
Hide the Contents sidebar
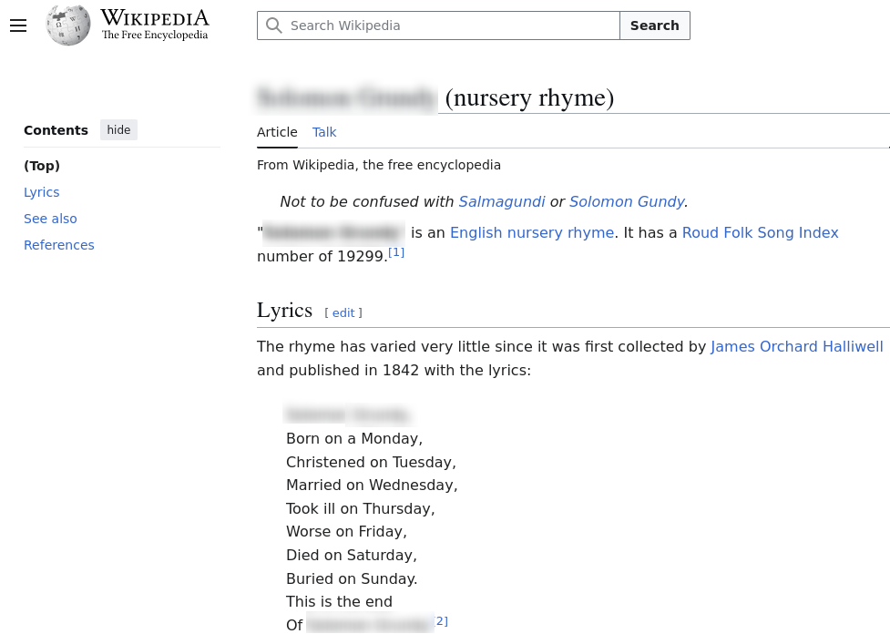coord(118,130)
